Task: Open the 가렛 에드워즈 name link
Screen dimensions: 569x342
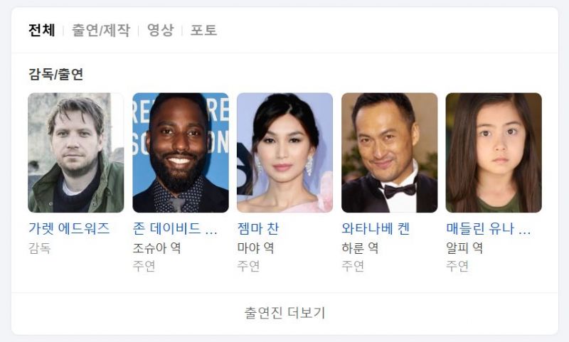Action: pyautogui.click(x=69, y=228)
